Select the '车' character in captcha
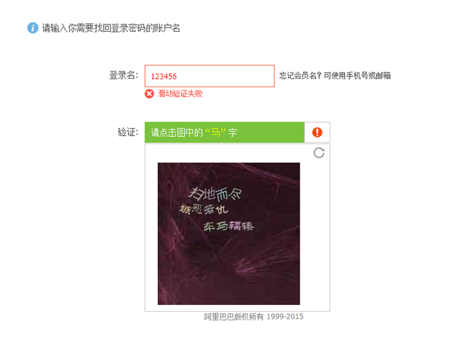Screen dimensions: 475x342 click(x=209, y=226)
